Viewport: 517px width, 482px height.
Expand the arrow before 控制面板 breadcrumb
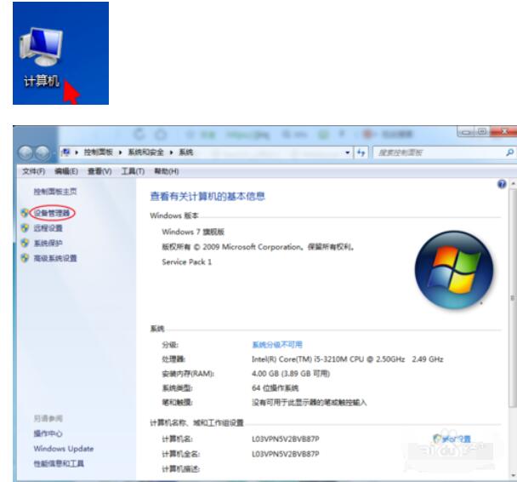77,152
